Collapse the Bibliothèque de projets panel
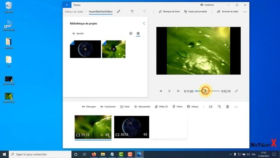The width and height of the screenshot is (280, 158). [x=144, y=23]
